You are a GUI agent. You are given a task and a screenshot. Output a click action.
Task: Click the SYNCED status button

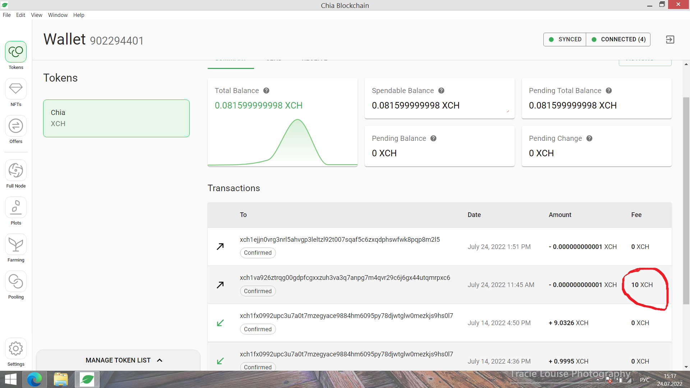point(565,40)
